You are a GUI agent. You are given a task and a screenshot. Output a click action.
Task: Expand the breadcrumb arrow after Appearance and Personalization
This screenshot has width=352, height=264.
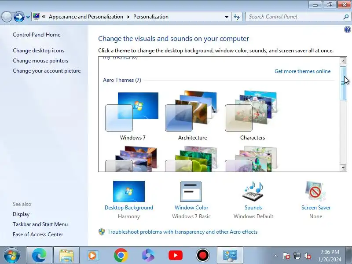(x=128, y=17)
